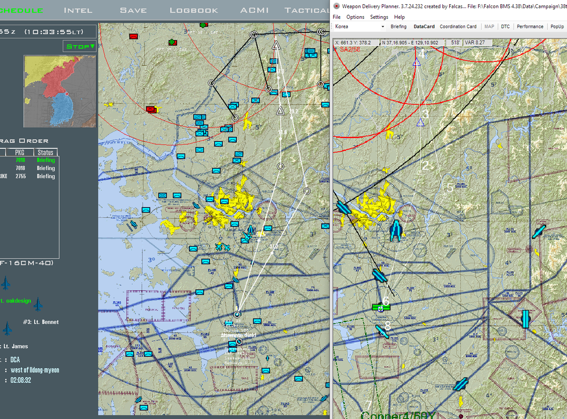This screenshot has height=419, width=567.
Task: Select the green 7018 Briefing frag order row
Action: click(x=29, y=160)
